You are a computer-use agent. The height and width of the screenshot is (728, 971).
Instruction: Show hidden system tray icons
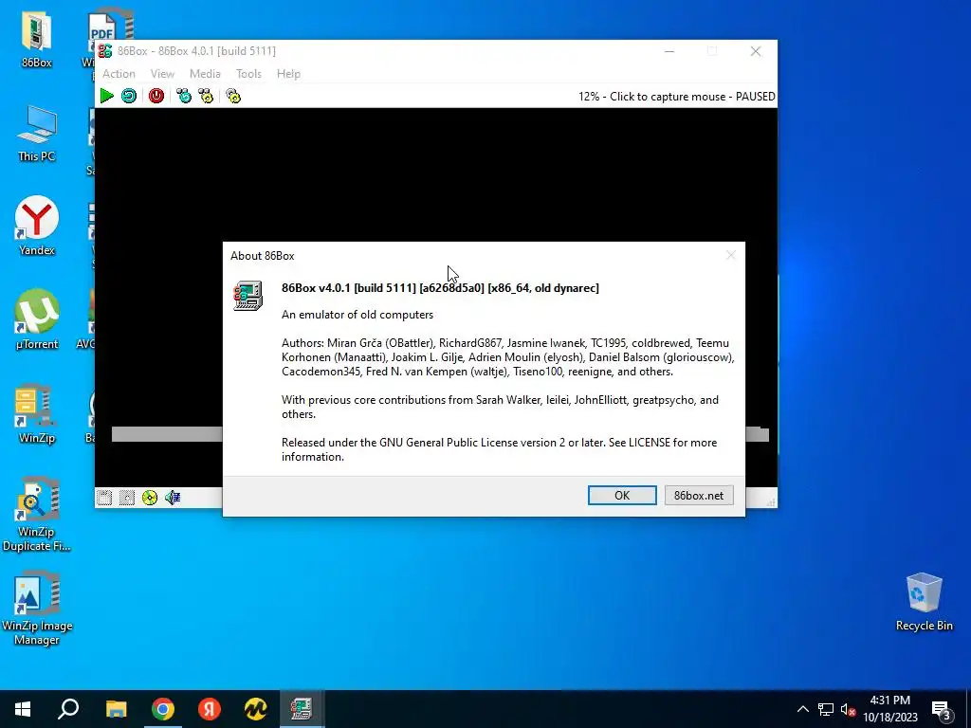802,709
